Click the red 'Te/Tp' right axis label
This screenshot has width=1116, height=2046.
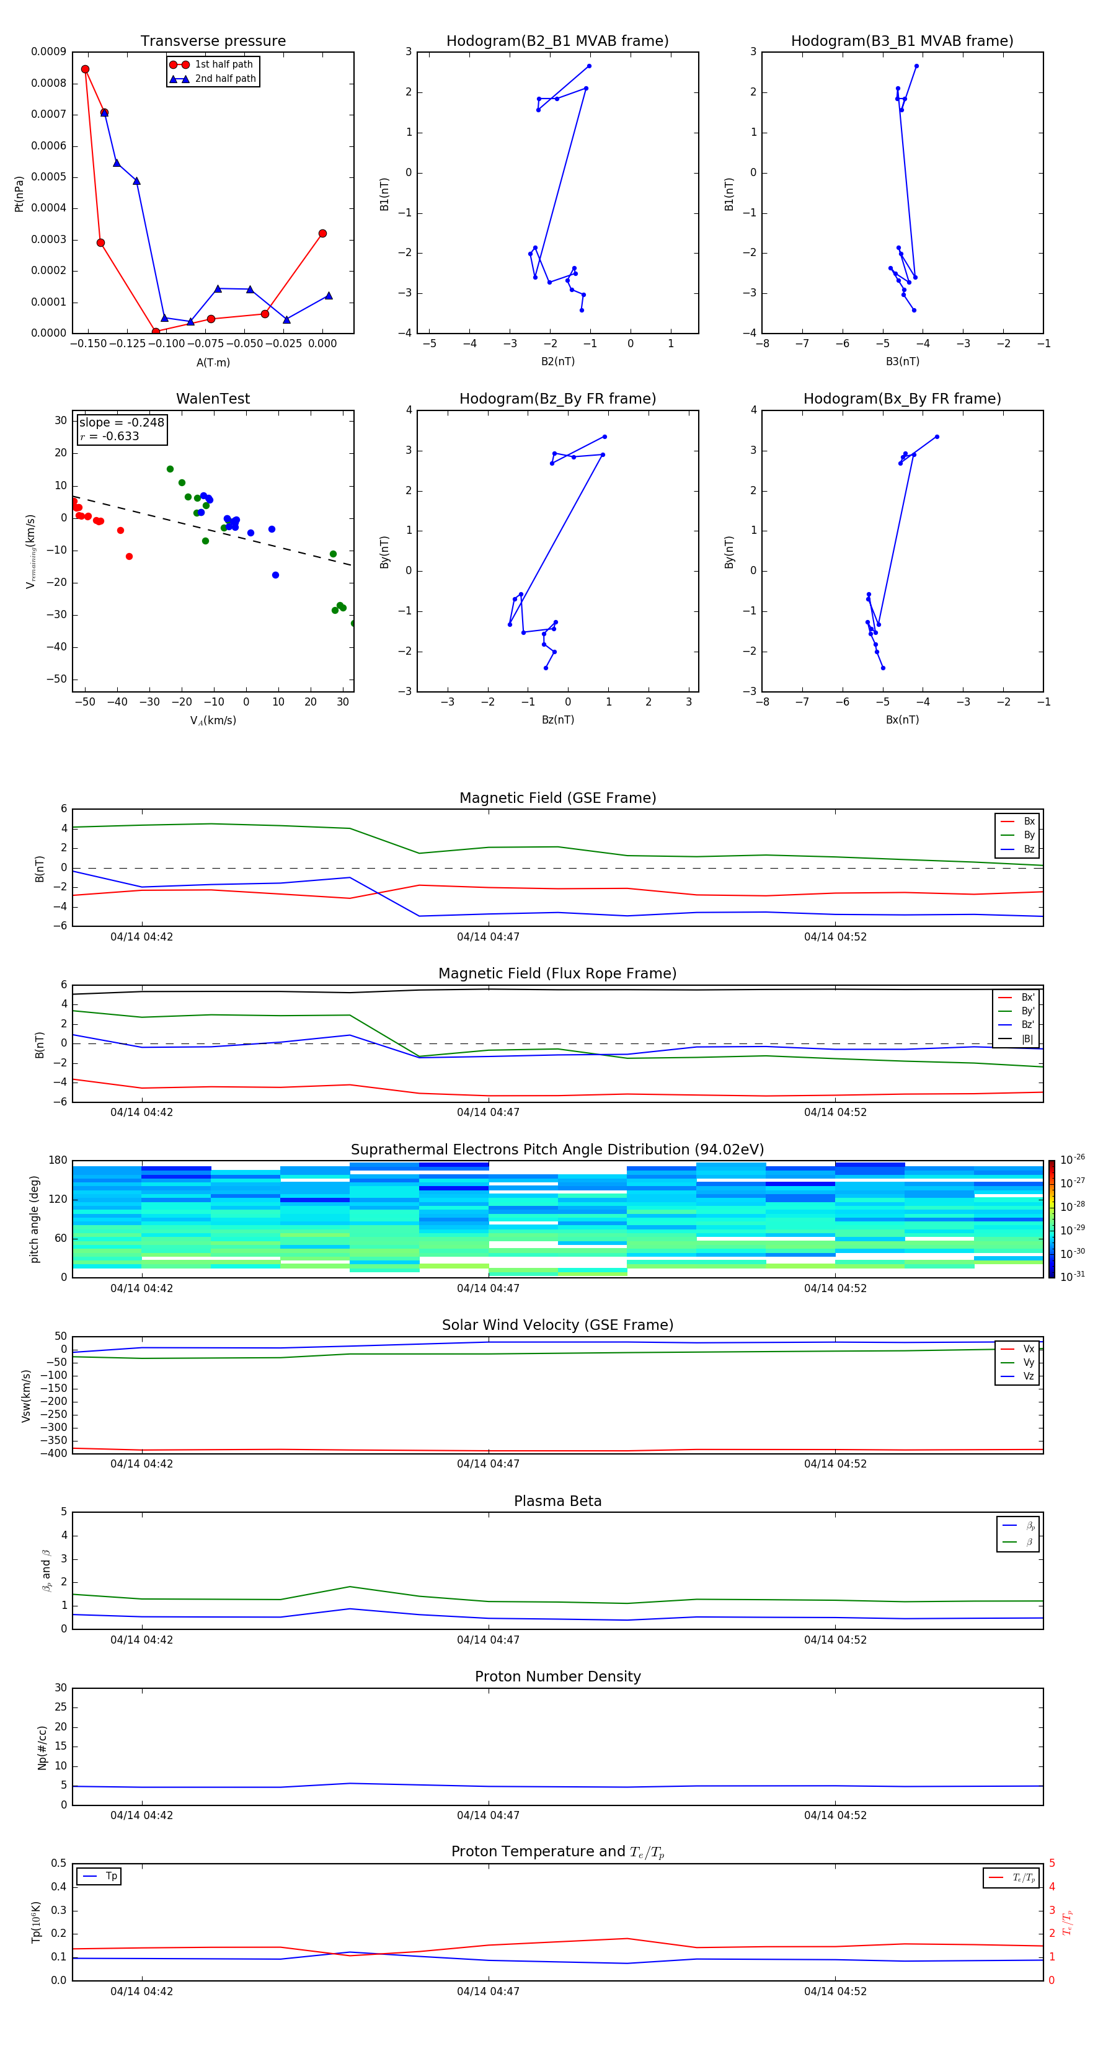point(1068,1923)
